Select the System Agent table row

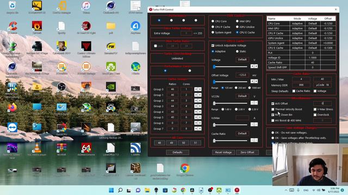301,43
